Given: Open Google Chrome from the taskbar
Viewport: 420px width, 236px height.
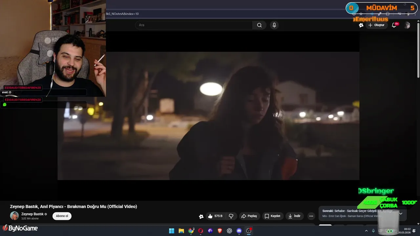Looking at the screenshot, I should click(191, 231).
